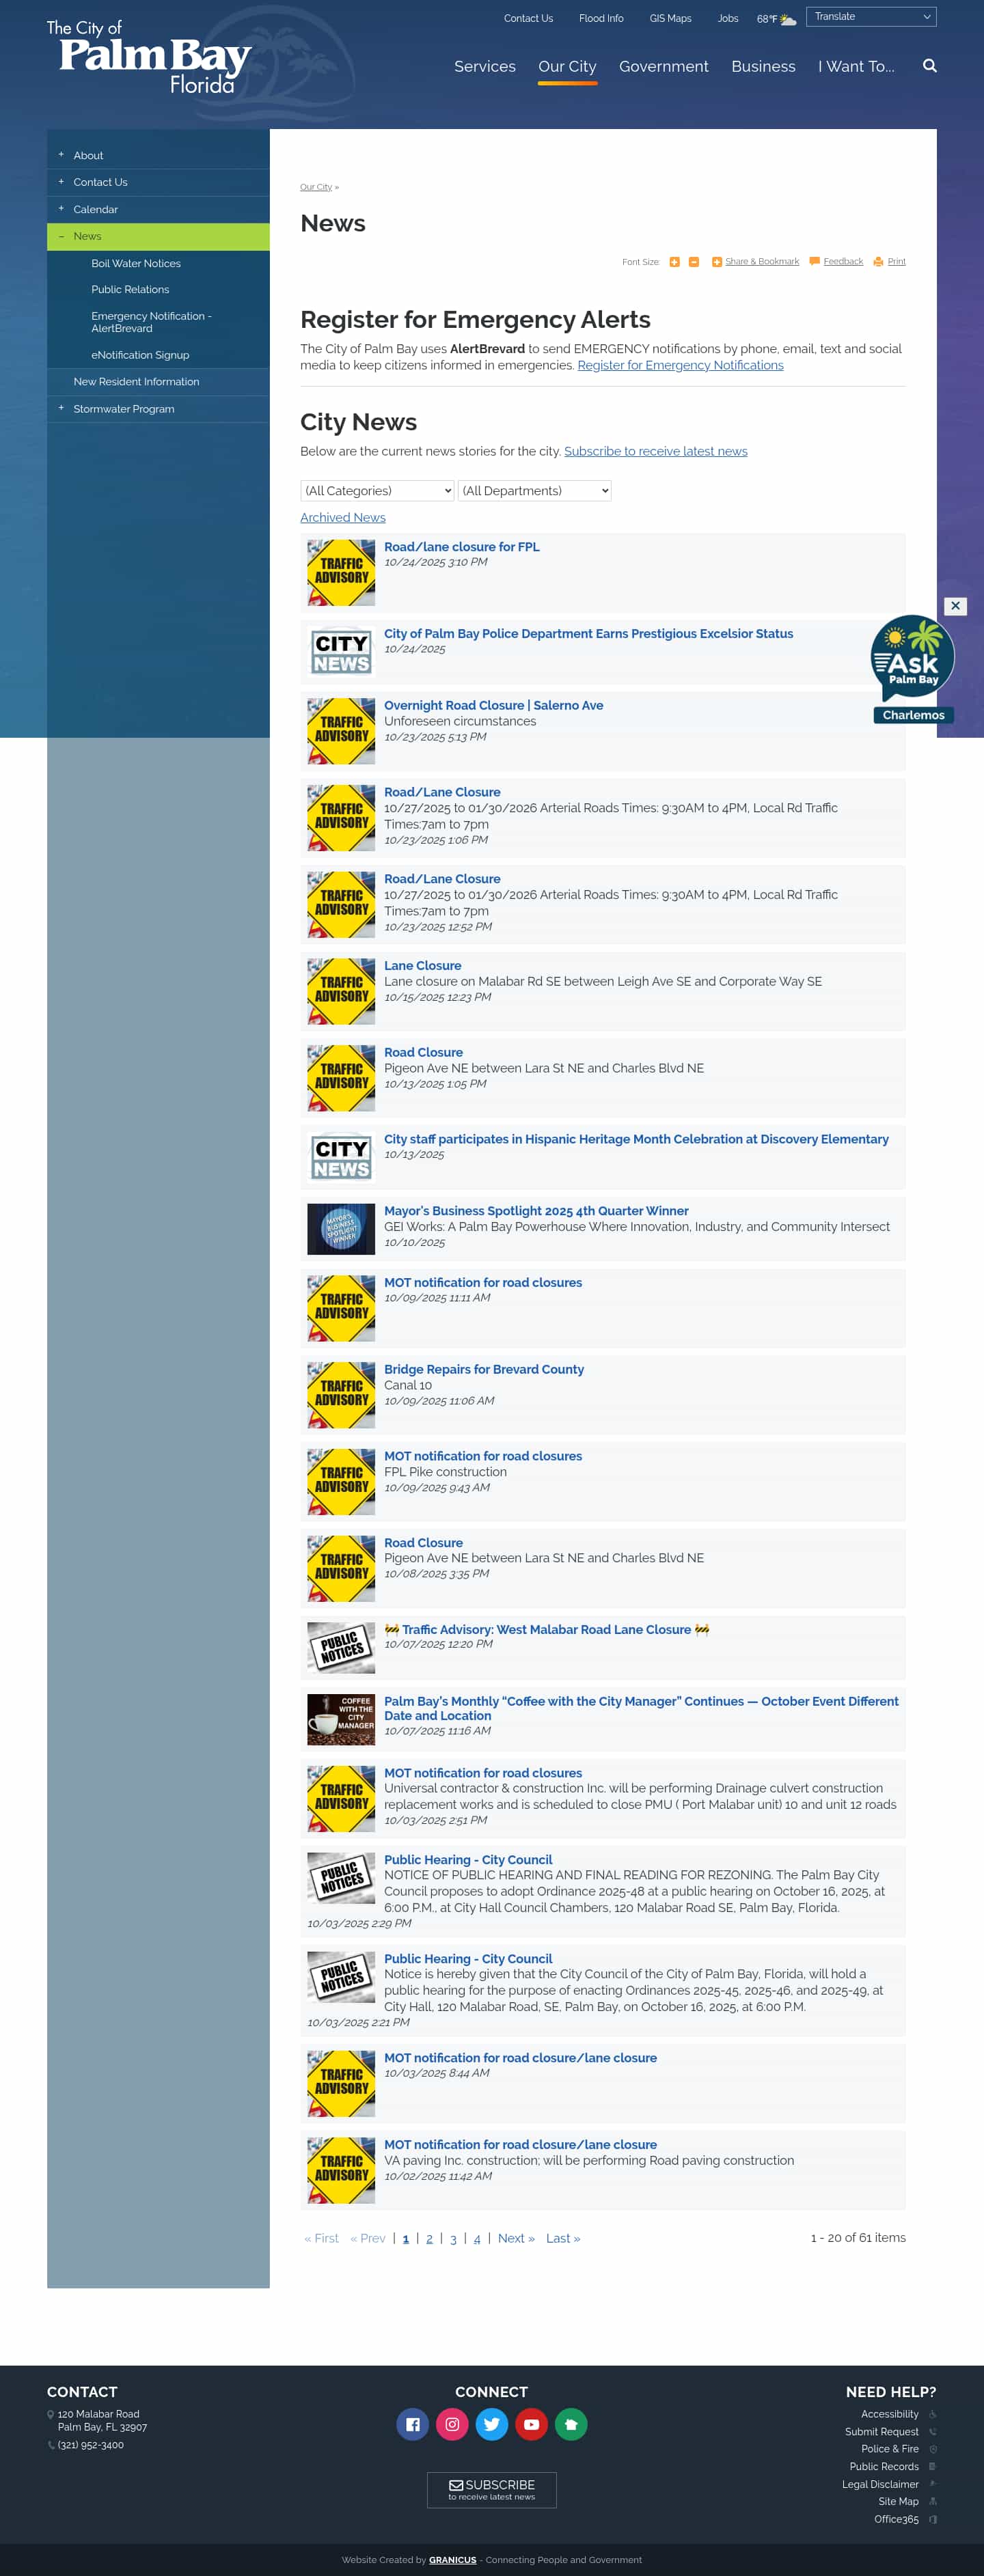Image resolution: width=984 pixels, height=2576 pixels.
Task: Click the Coffee with the City Manager thumbnail
Action: [x=341, y=1720]
